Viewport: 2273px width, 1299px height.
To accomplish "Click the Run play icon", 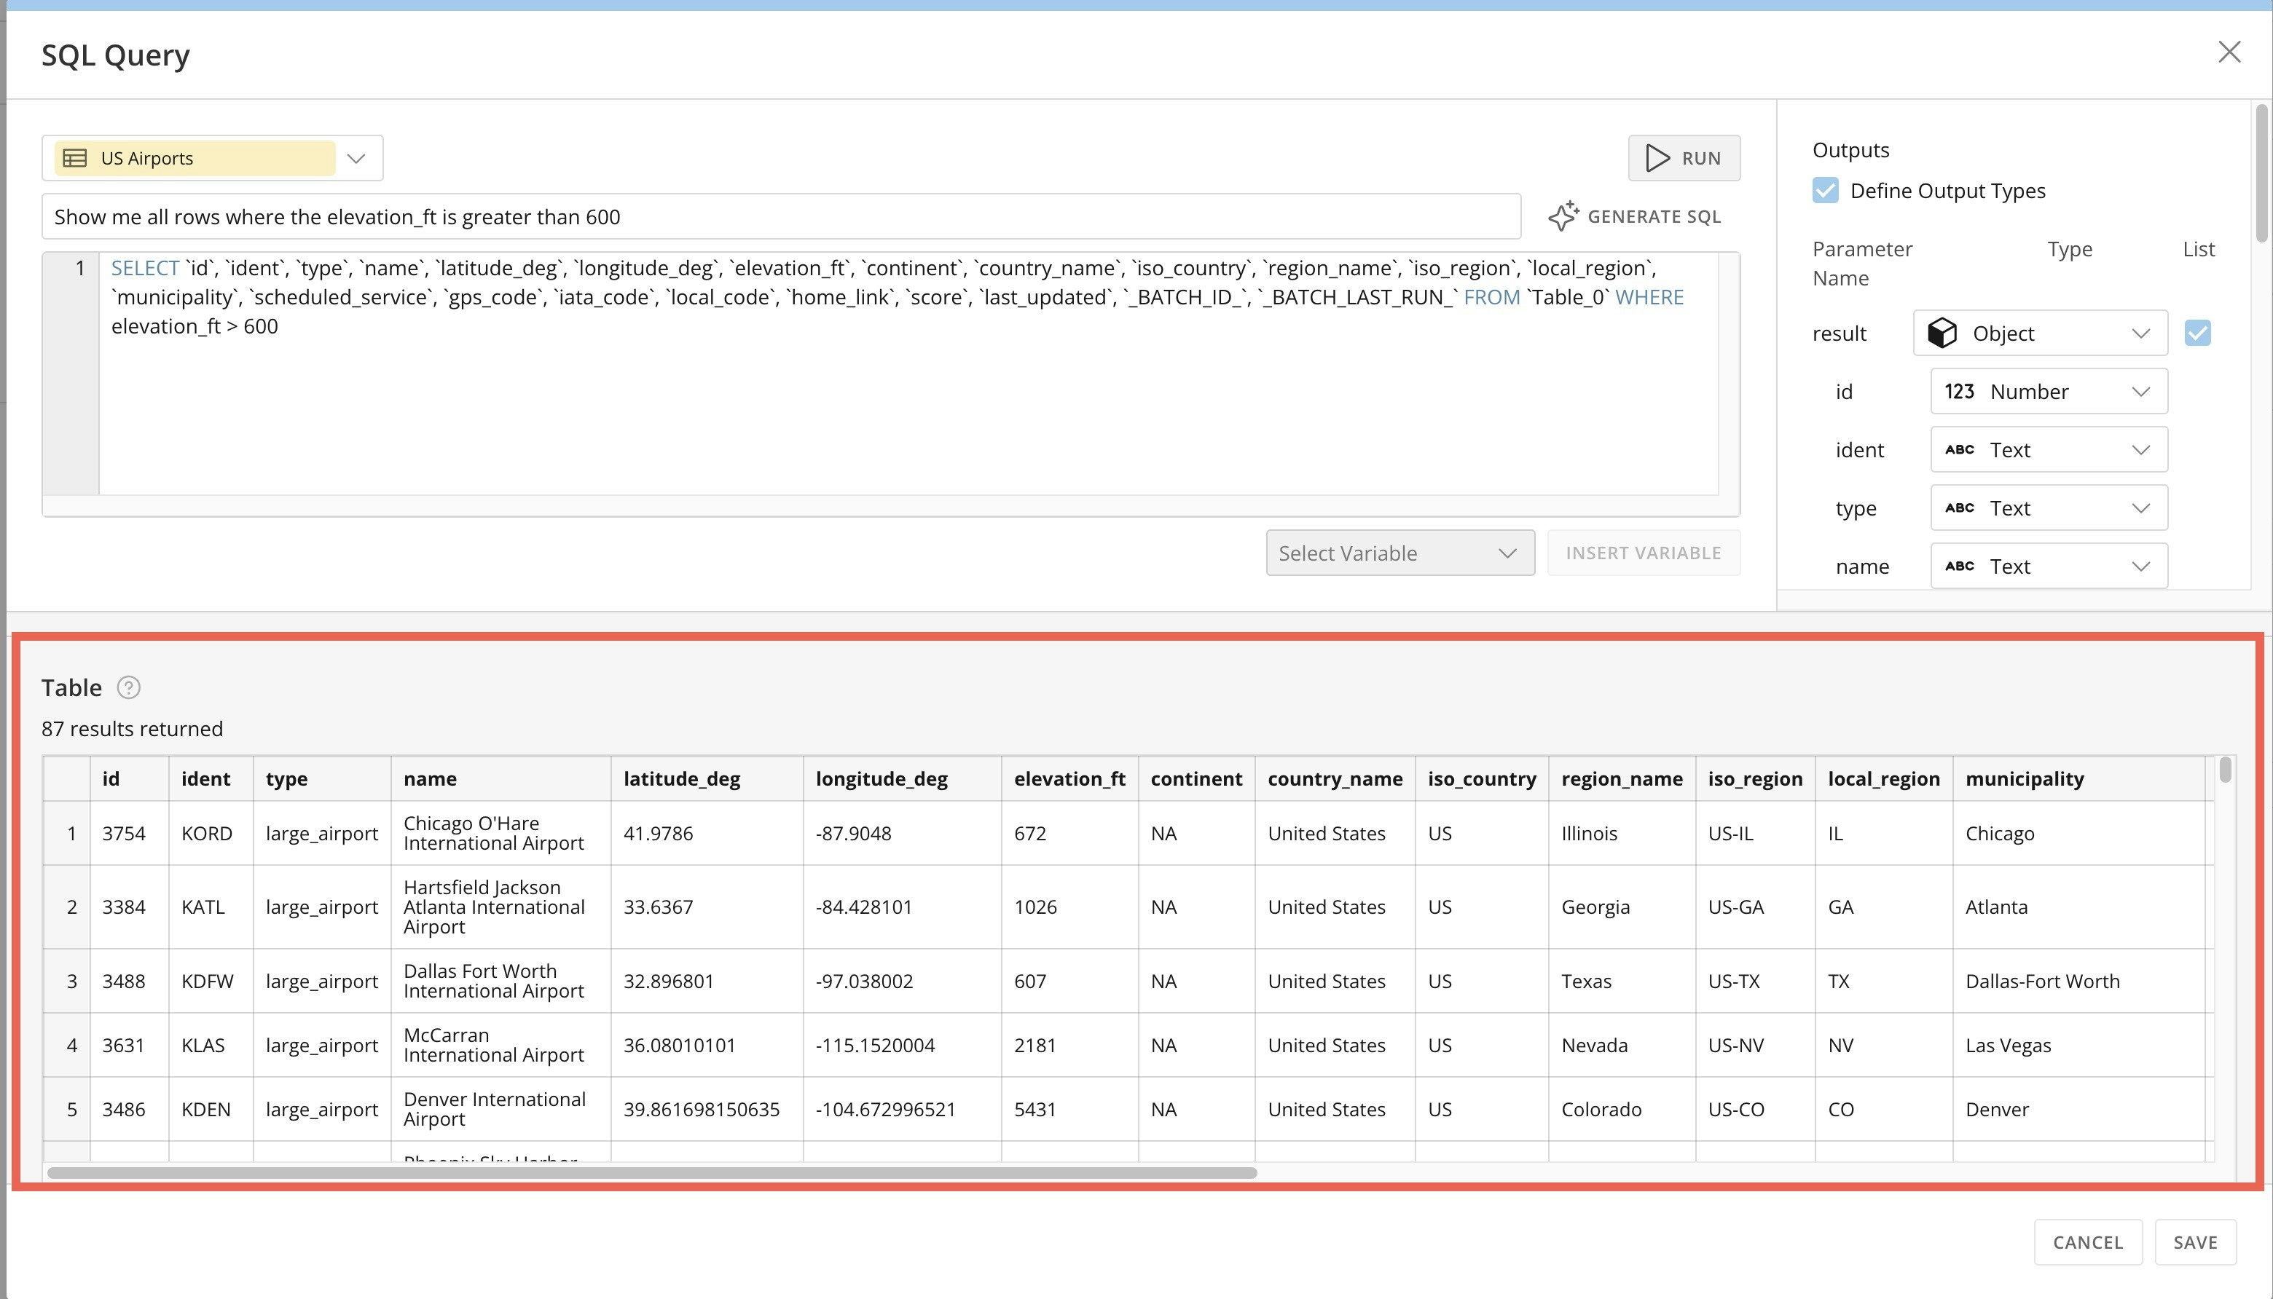I will click(x=1657, y=158).
